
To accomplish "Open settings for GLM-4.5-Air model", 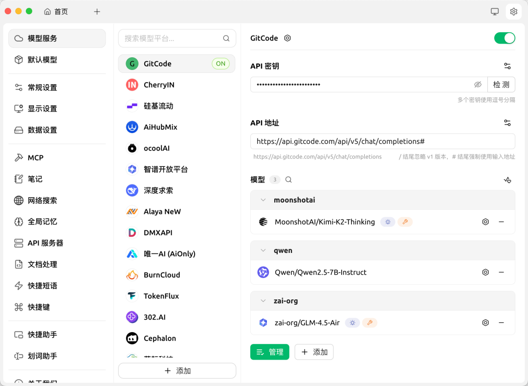I will pos(485,323).
